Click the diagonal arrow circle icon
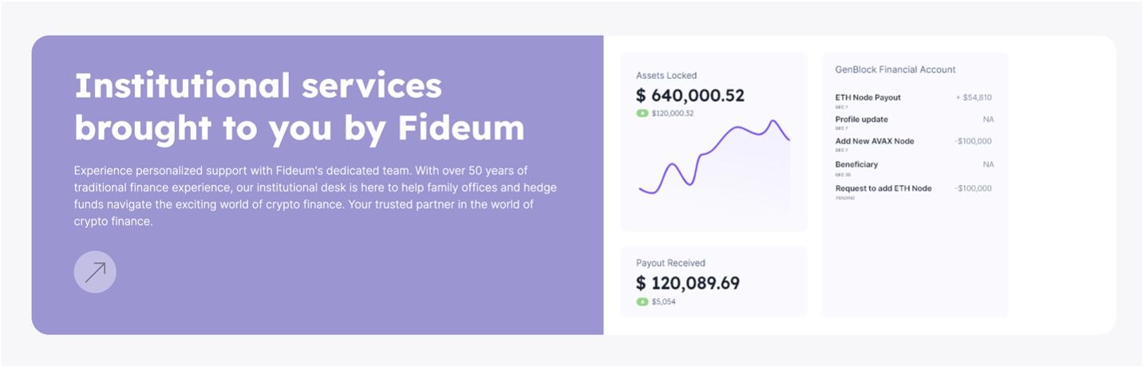 [x=95, y=273]
